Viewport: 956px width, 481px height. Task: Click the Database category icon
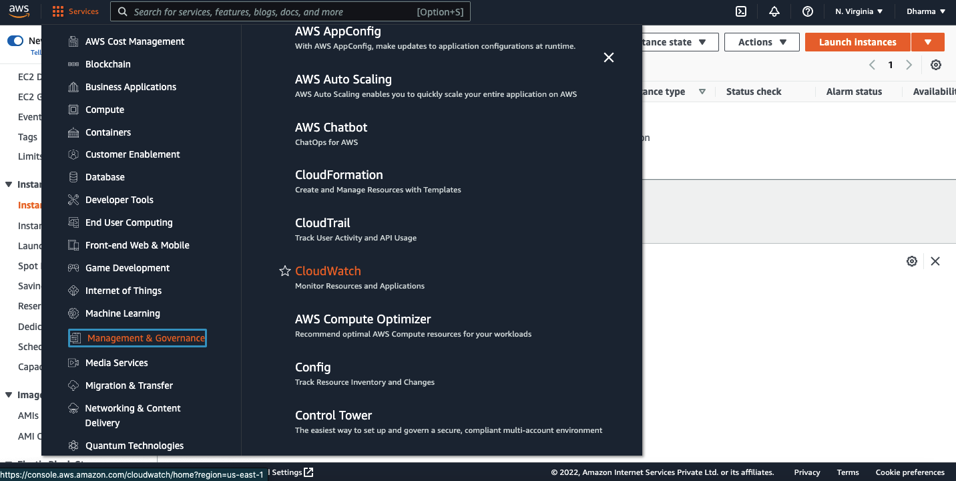73,177
